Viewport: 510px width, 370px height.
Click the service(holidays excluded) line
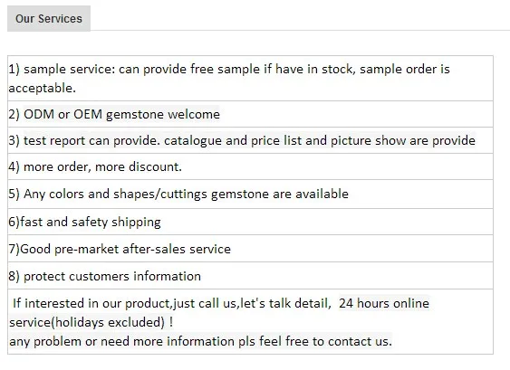click(91, 322)
